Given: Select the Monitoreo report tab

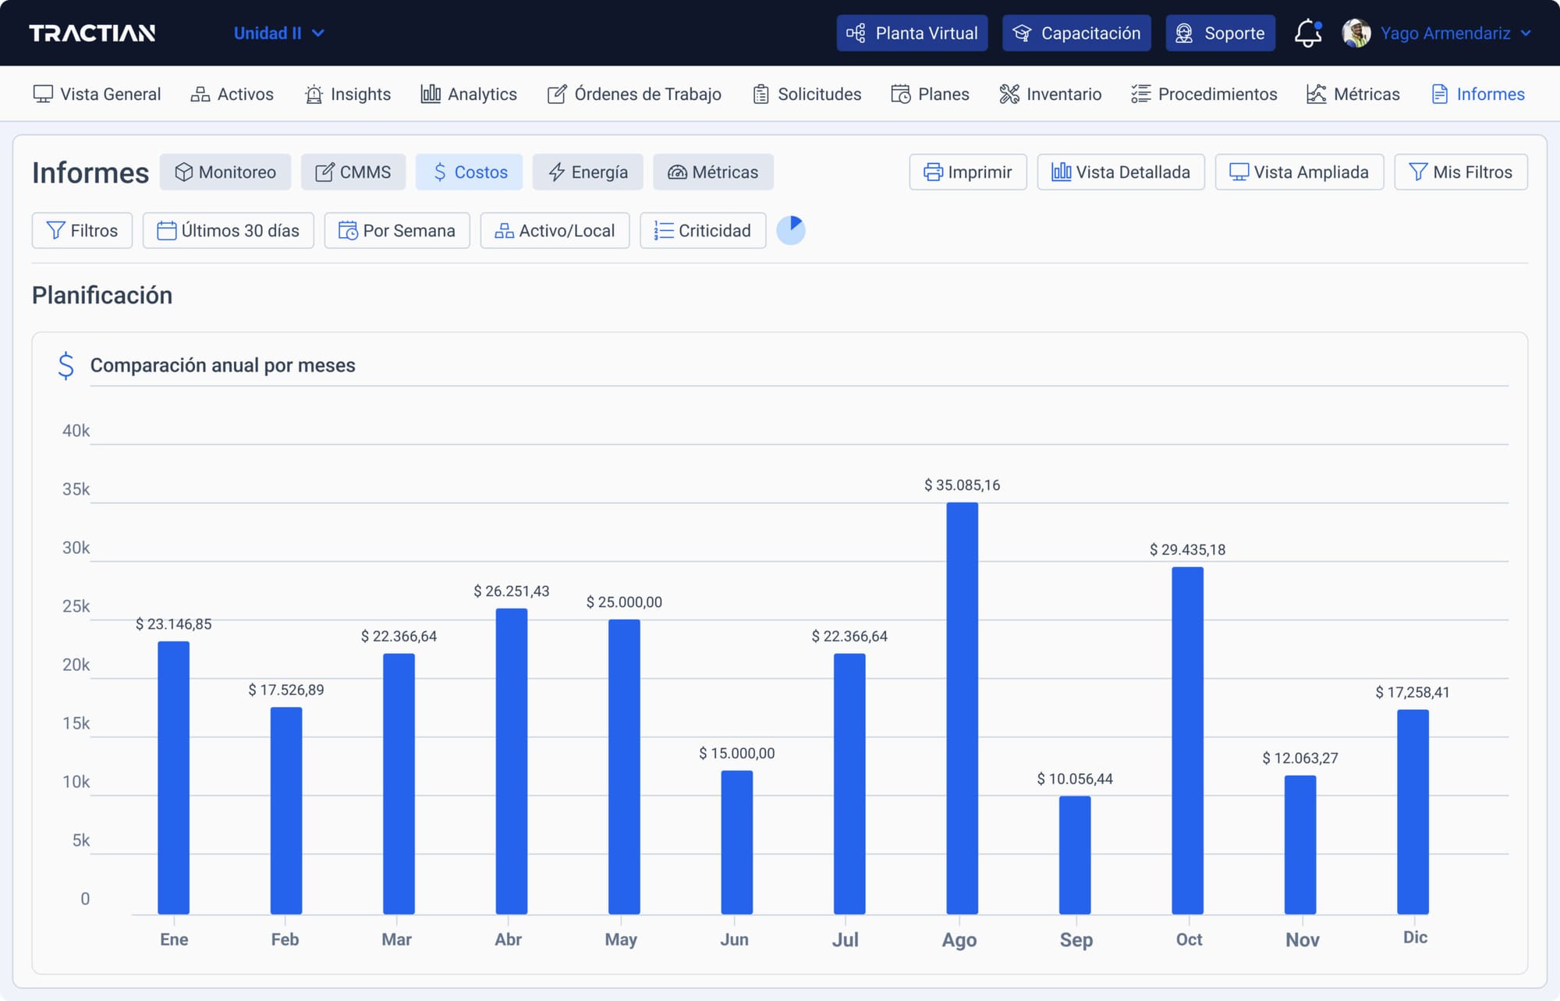Looking at the screenshot, I should tap(225, 172).
